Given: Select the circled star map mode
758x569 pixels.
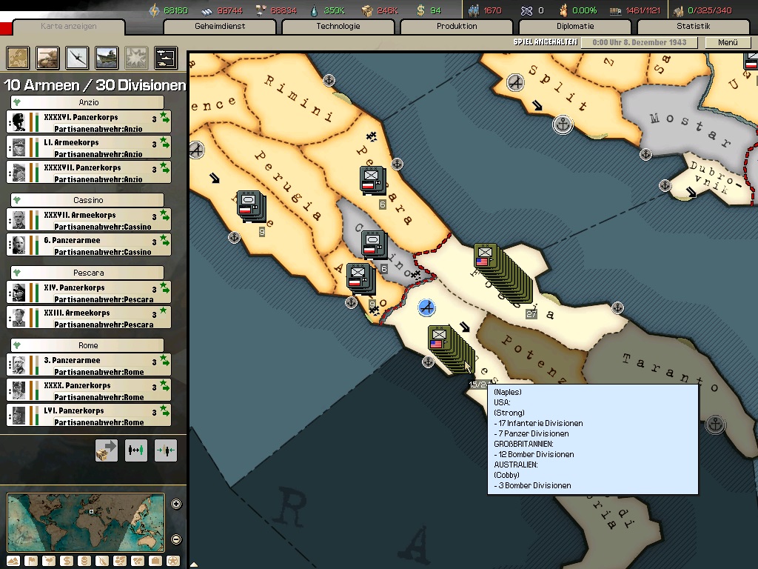Looking at the screenshot, I should 173,562.
